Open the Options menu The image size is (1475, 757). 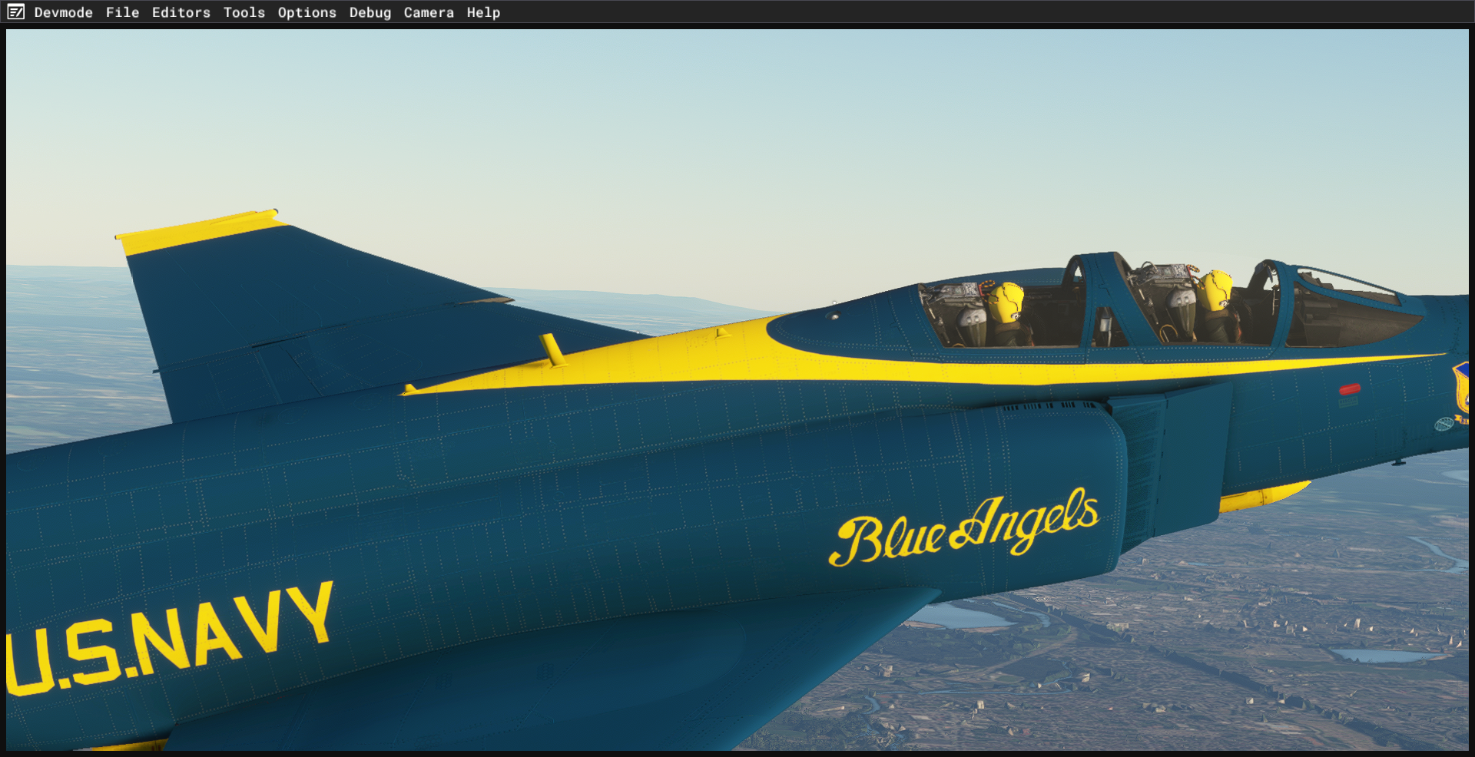307,12
